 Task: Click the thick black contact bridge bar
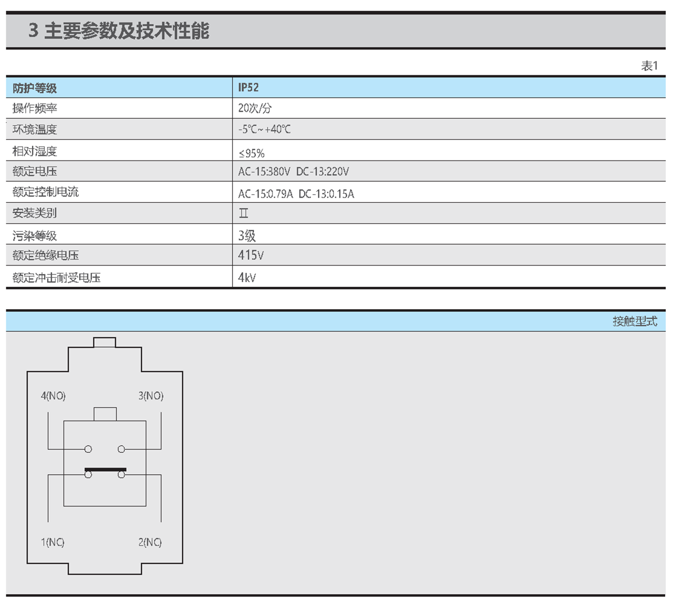[x=105, y=469]
